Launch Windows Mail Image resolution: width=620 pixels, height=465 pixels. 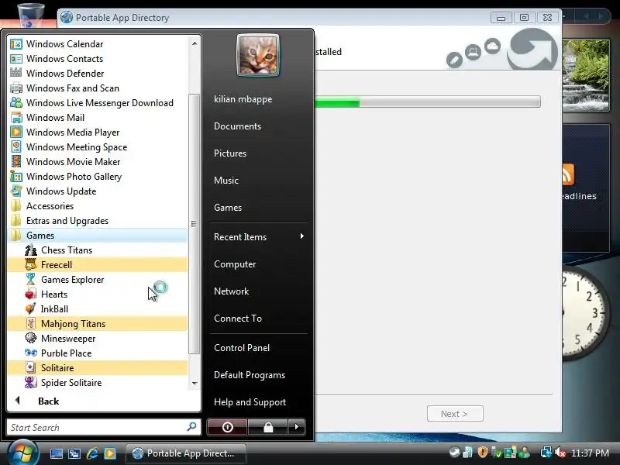click(98, 118)
